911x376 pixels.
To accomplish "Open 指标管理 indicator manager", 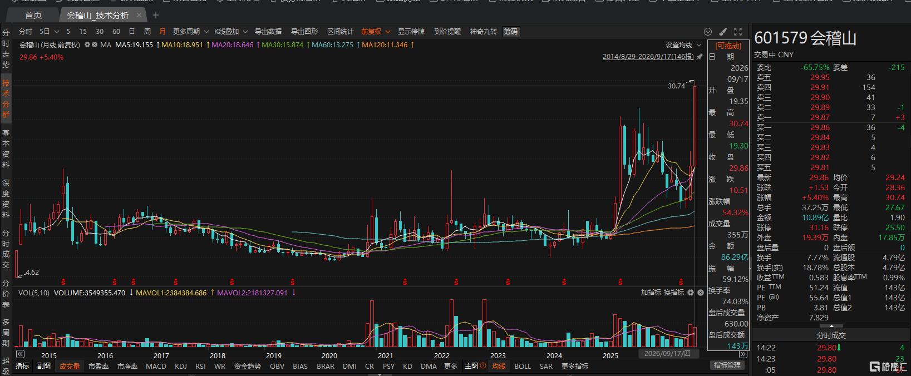I will [x=727, y=365].
